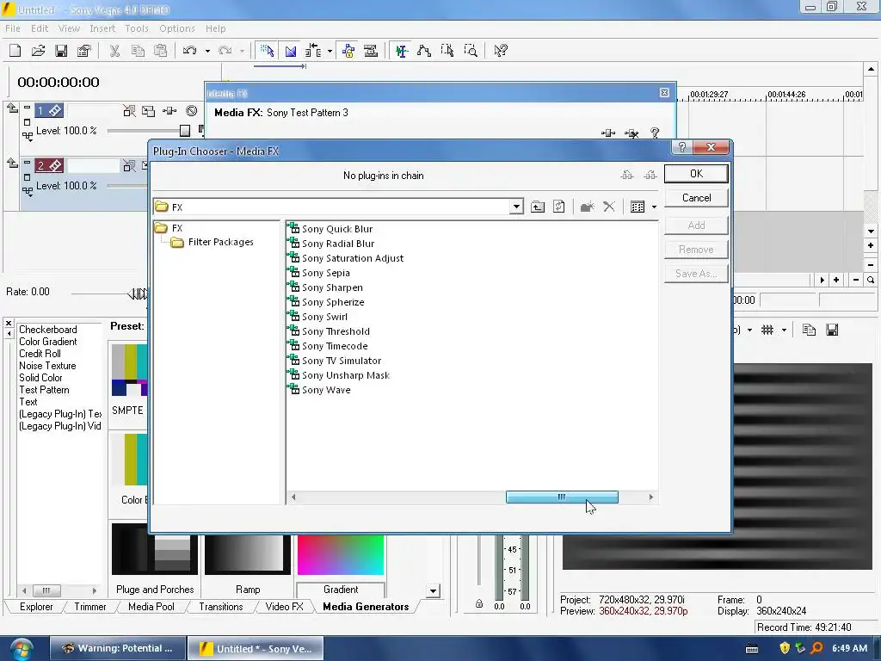Switch to the Media Pool tab
Viewport: 881px width, 661px height.
151,607
